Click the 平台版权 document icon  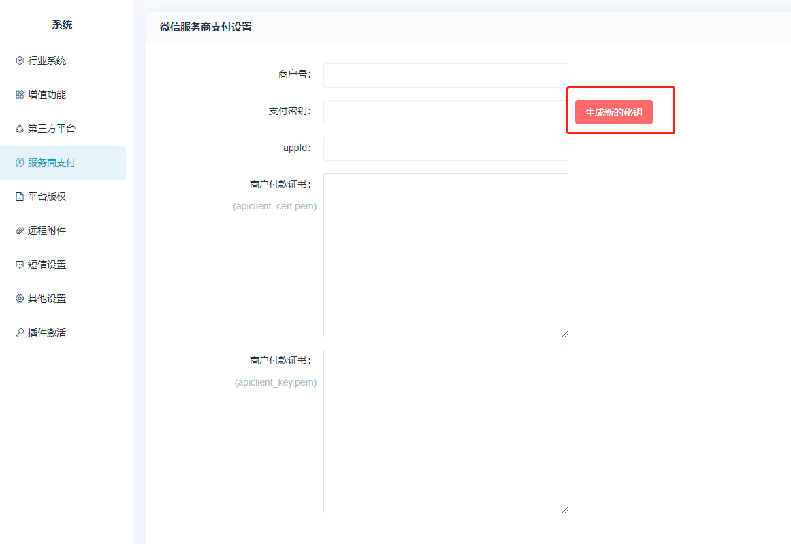(20, 197)
